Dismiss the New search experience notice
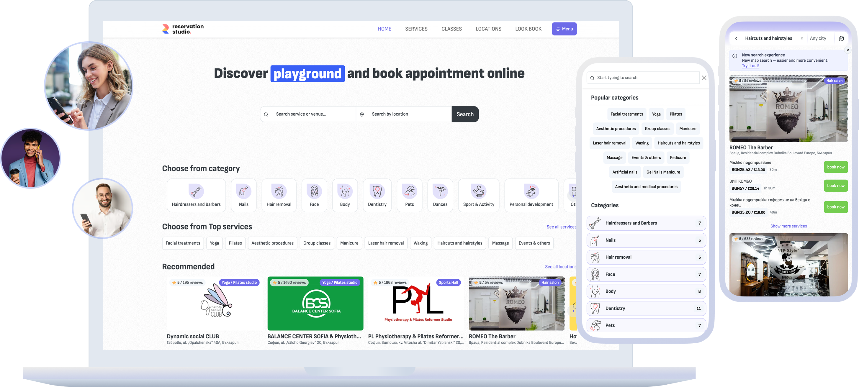Screen dimensions: 859x387 click(848, 50)
